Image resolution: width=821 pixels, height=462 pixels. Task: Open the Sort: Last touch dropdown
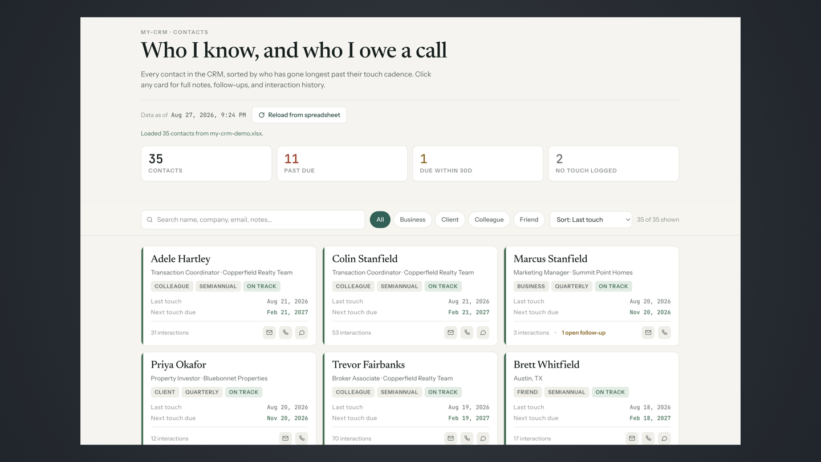pos(591,220)
